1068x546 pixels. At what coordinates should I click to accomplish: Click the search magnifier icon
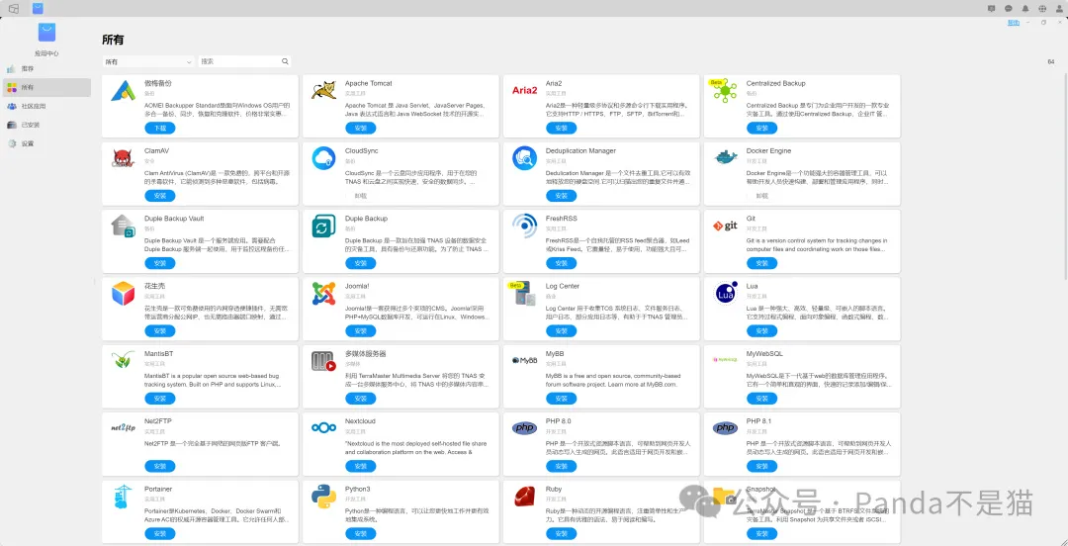pos(286,61)
